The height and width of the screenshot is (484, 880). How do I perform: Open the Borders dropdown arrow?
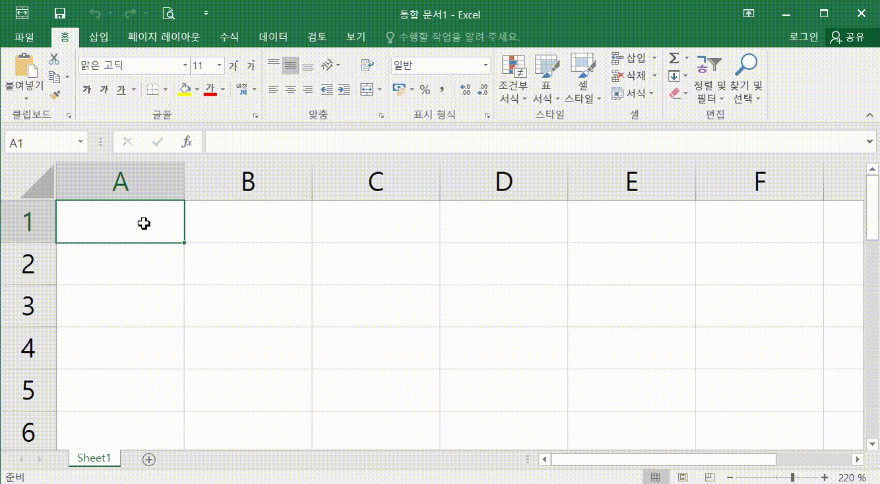(165, 90)
